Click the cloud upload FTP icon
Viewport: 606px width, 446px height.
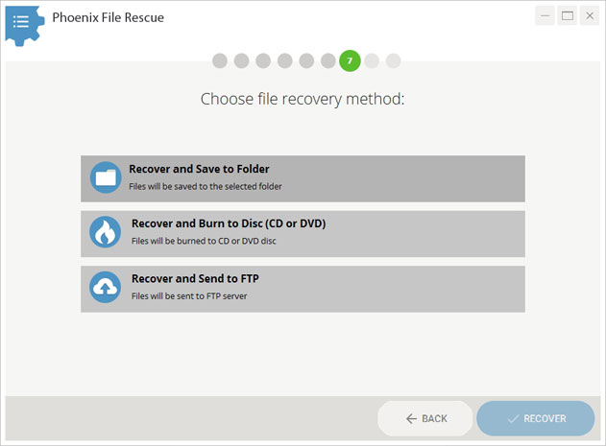coord(105,287)
